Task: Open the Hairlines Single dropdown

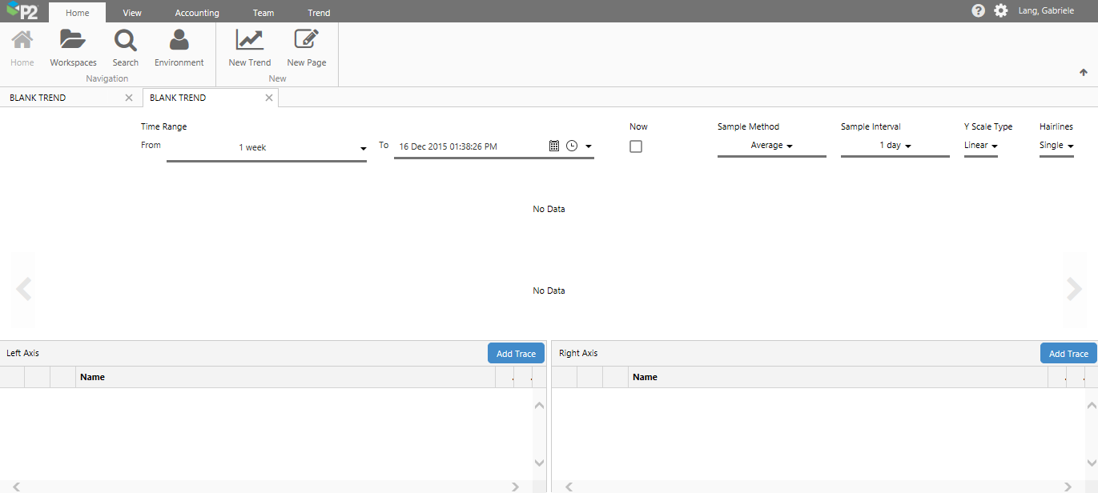Action: coord(1056,146)
